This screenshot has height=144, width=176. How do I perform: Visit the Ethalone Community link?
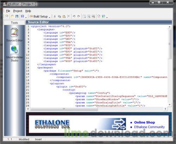(x=149, y=127)
